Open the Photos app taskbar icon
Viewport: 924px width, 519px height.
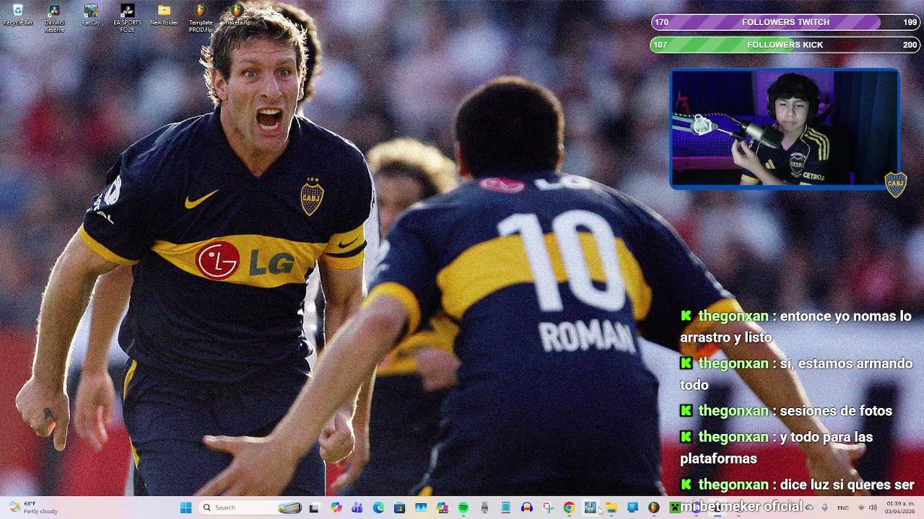[421, 507]
